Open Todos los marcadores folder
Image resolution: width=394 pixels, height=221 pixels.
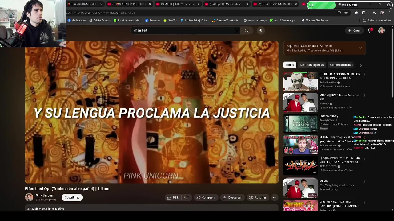click(377, 21)
